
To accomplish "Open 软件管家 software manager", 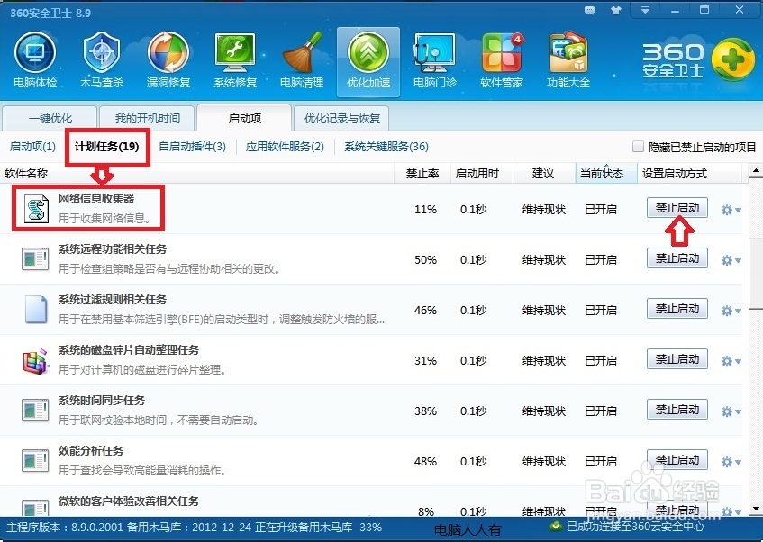I will [x=501, y=56].
